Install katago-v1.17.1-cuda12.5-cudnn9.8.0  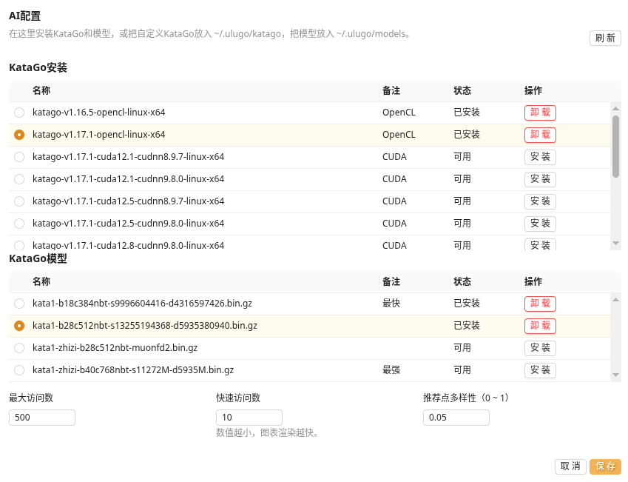click(540, 224)
